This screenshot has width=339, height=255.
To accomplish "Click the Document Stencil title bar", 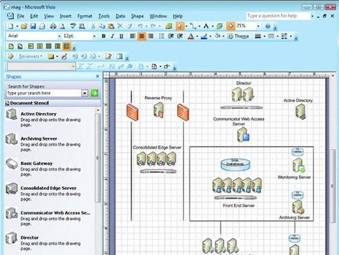I will tap(52, 103).
